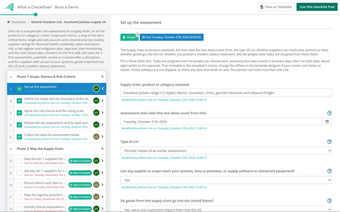Click help icon for United States goods question
The image size is (340, 212).
pos(329,201)
